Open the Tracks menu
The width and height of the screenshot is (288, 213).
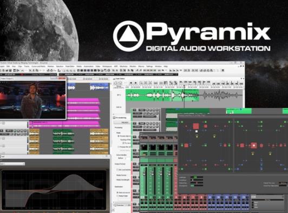[x=27, y=66]
